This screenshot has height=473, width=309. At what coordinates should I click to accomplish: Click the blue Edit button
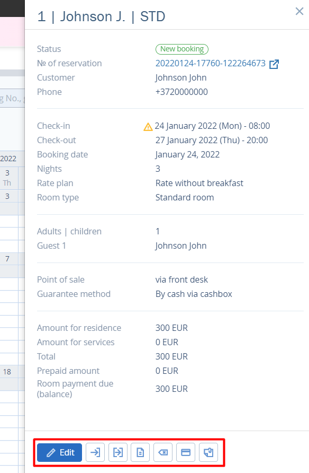pos(60,452)
